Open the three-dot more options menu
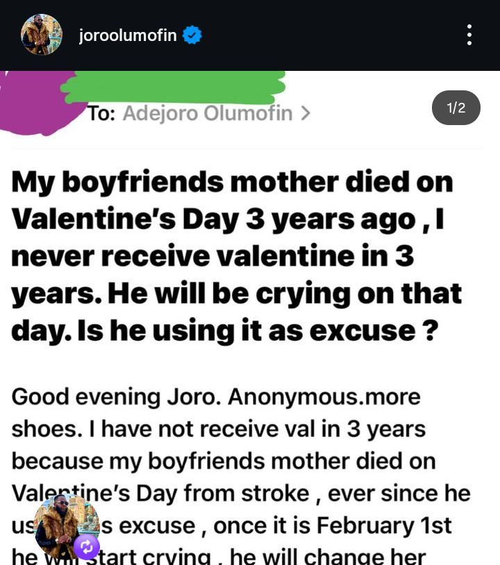This screenshot has height=565, width=500. (x=469, y=35)
